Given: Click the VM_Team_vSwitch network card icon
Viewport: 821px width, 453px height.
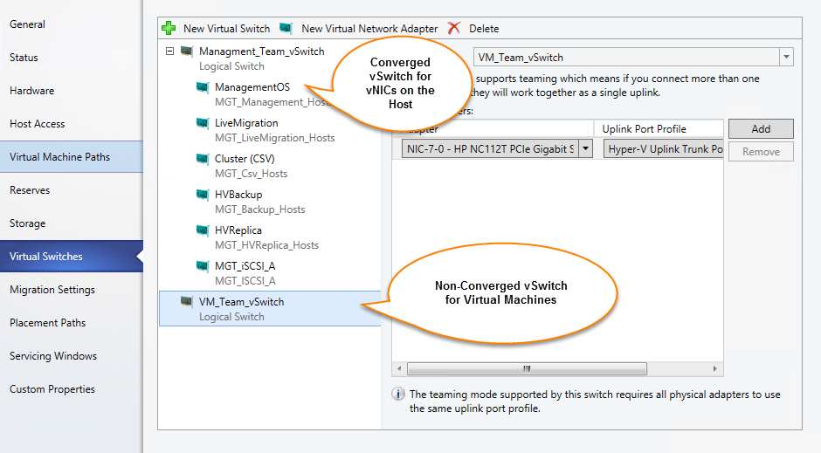Looking at the screenshot, I should 186,301.
